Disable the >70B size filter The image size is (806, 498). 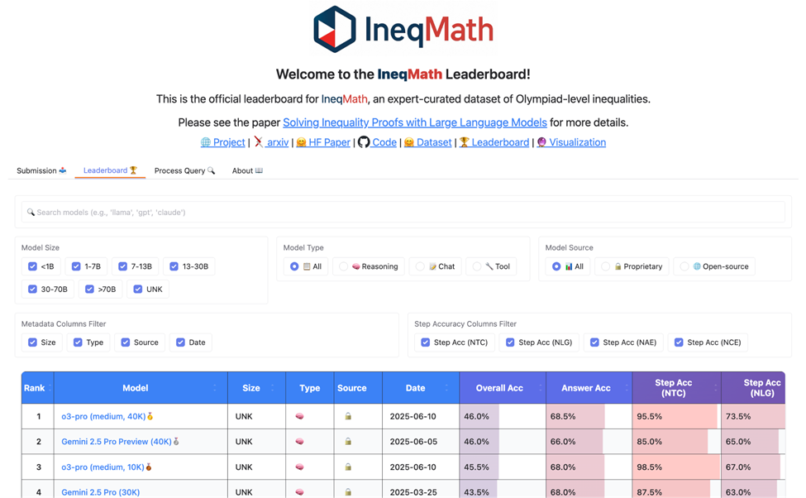89,290
